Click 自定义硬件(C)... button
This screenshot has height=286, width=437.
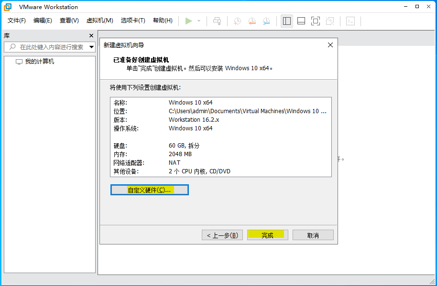click(x=149, y=190)
